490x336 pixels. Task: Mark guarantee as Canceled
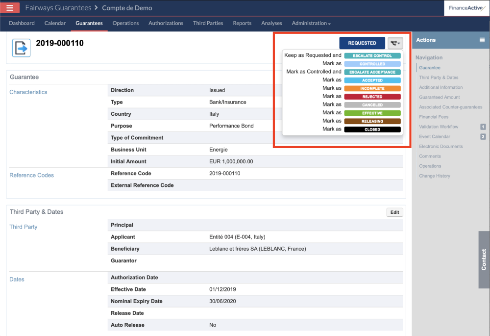(x=372, y=105)
